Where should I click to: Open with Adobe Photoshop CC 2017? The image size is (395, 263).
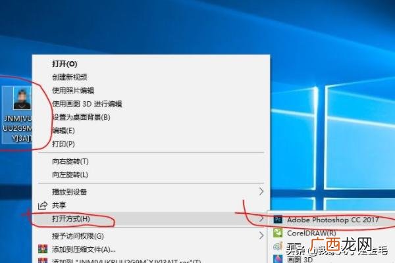tap(332, 220)
